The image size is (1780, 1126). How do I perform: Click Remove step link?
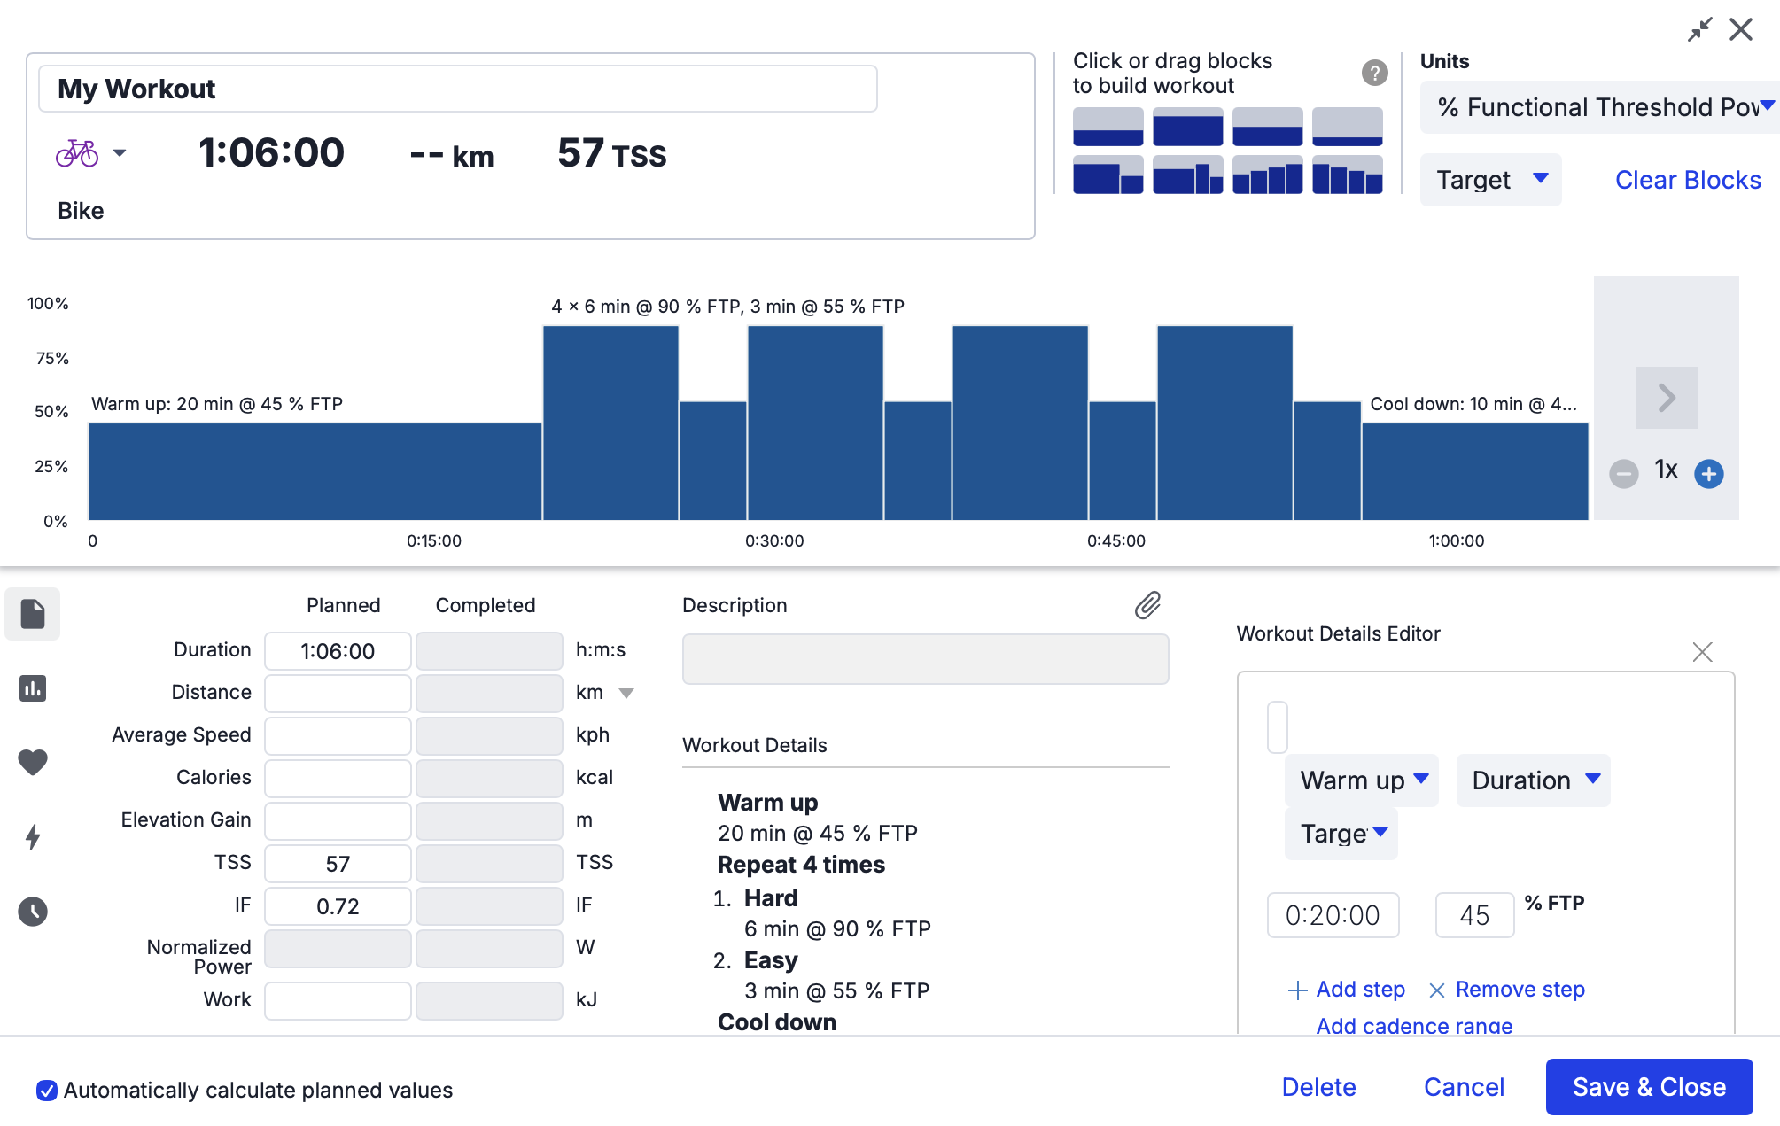tap(1507, 990)
